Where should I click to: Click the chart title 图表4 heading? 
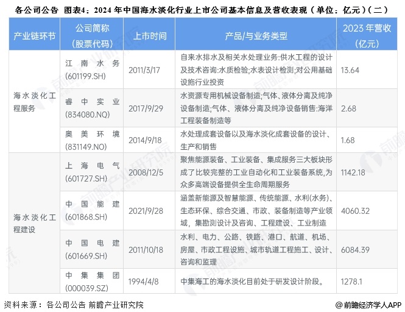201,10
